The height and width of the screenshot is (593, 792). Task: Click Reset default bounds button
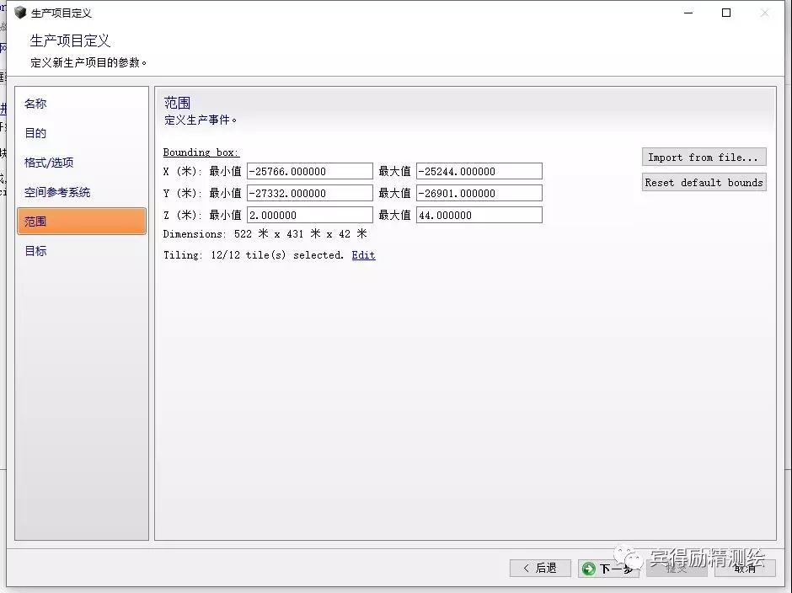pyautogui.click(x=704, y=183)
